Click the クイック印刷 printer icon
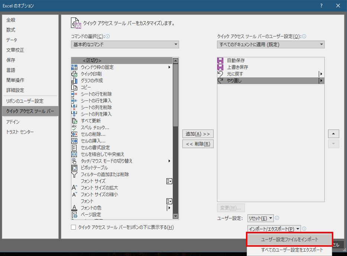Image resolution: width=347 pixels, height=256 pixels. [74, 74]
